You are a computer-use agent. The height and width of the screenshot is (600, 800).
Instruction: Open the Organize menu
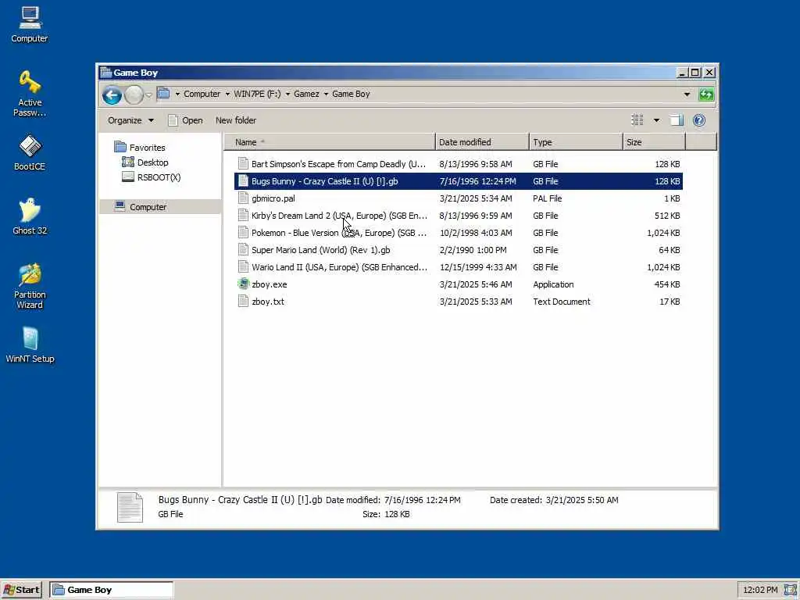pyautogui.click(x=130, y=120)
